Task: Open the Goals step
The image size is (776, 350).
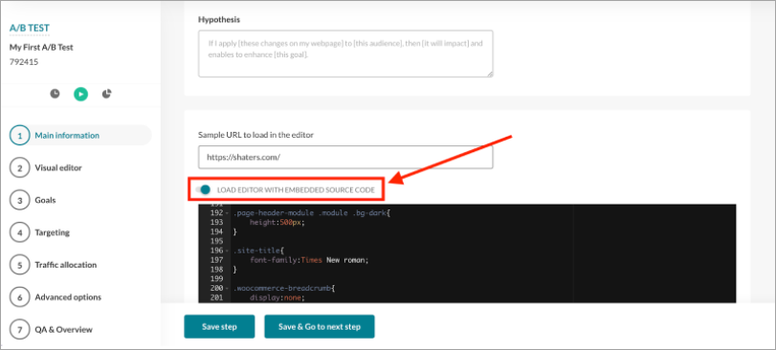Action: 45,200
